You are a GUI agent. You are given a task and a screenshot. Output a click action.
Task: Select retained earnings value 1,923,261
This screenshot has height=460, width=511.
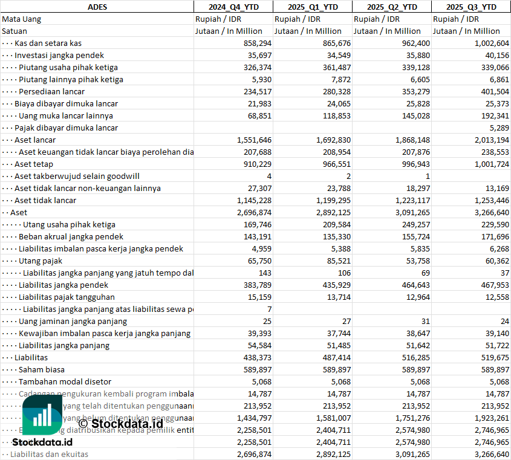pyautogui.click(x=492, y=416)
